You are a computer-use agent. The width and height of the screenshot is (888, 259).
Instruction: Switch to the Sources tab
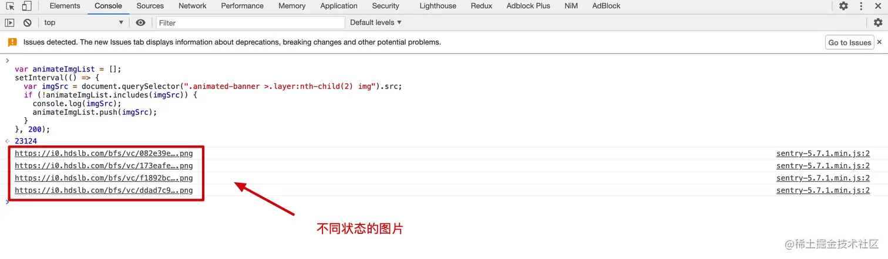tap(150, 6)
